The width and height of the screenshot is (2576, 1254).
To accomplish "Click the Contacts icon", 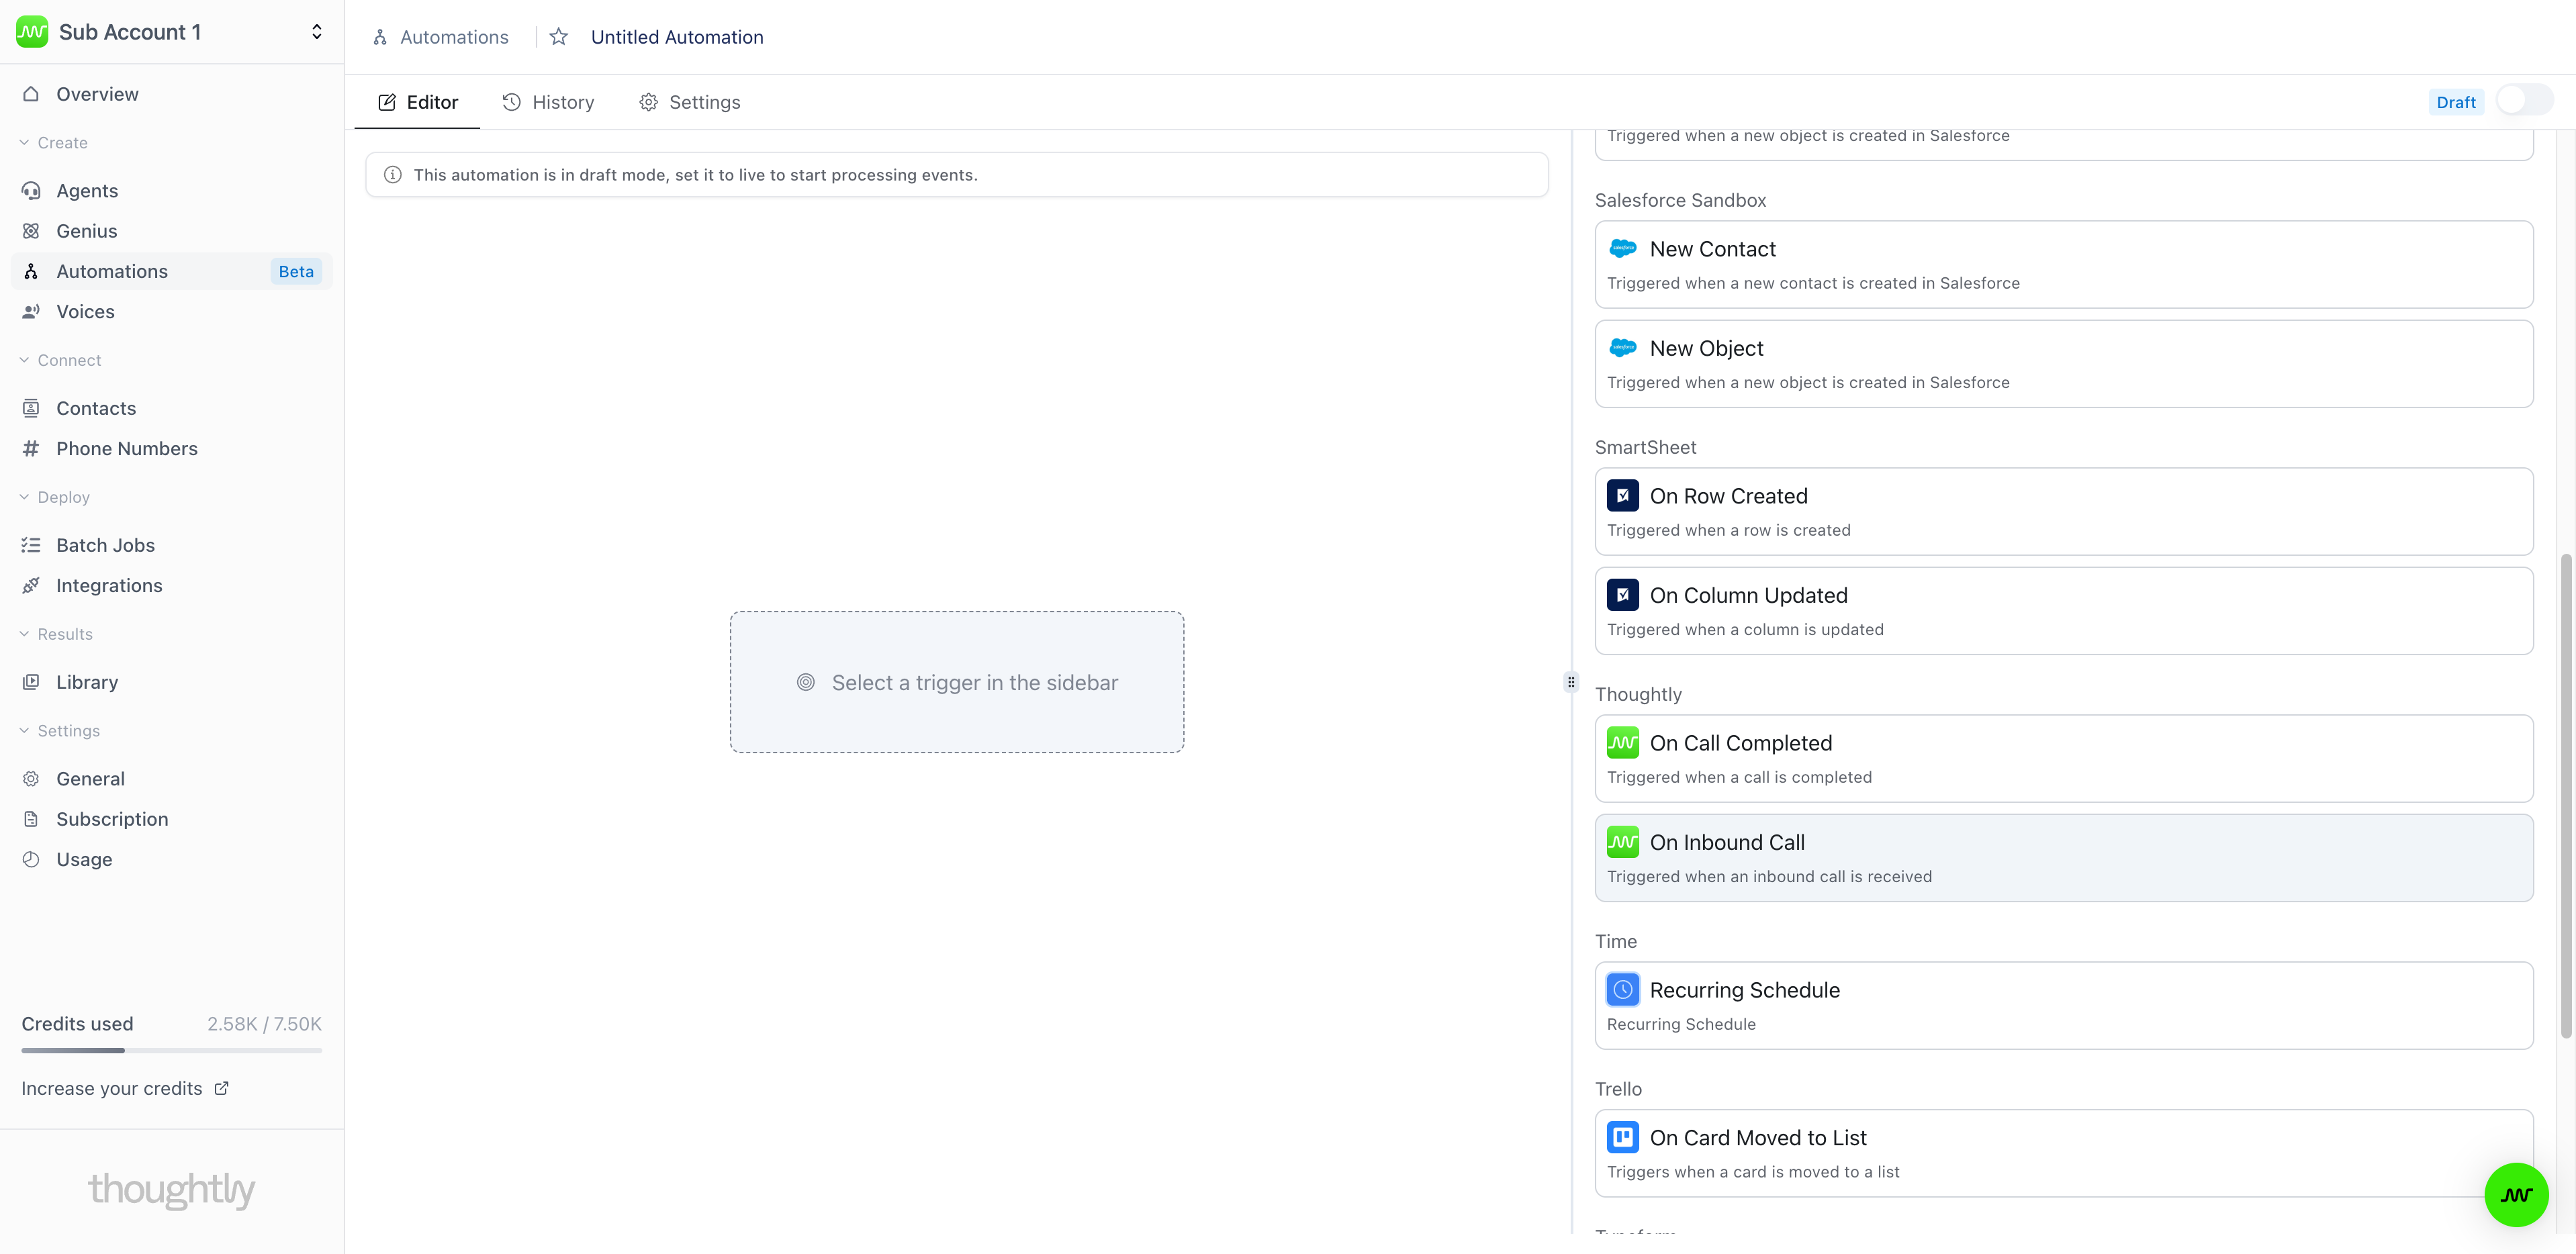I will 31,408.
